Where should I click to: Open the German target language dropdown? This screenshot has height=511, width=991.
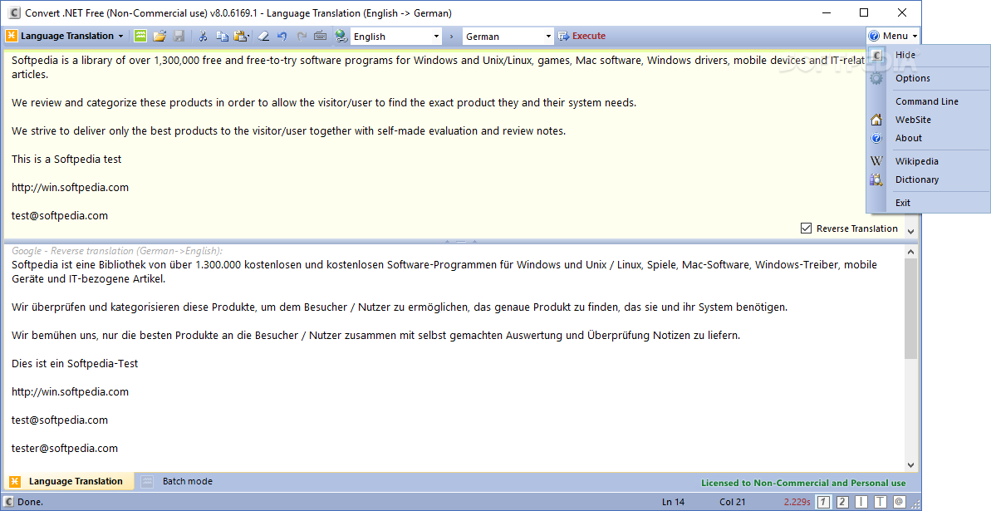(548, 37)
